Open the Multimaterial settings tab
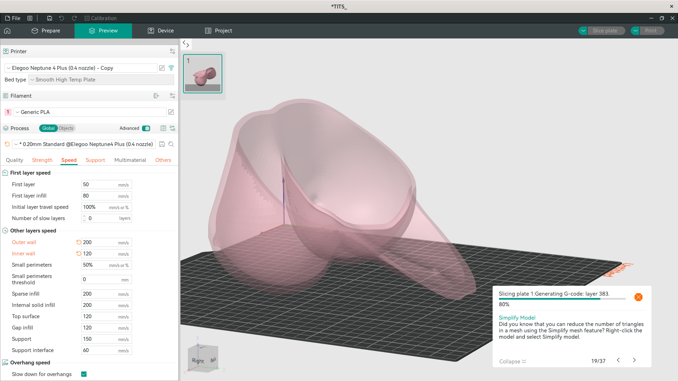Viewport: 678px width, 381px height. tap(130, 160)
